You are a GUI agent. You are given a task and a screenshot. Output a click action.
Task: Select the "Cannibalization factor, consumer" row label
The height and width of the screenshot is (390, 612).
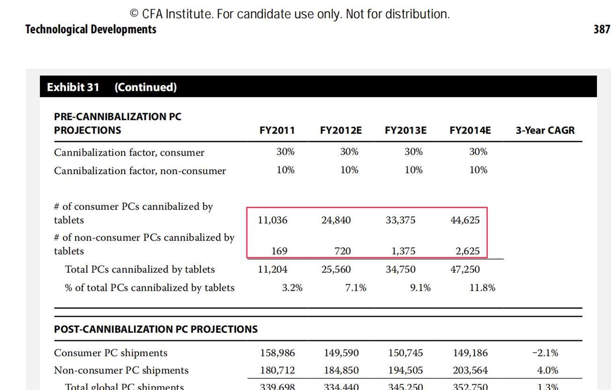(129, 153)
